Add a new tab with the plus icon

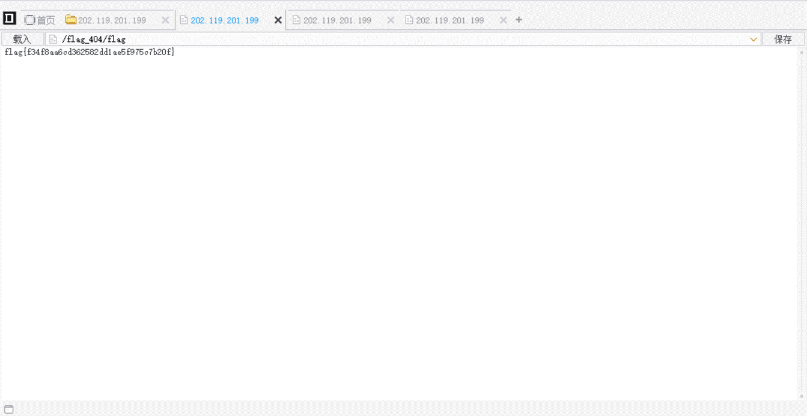coord(519,20)
